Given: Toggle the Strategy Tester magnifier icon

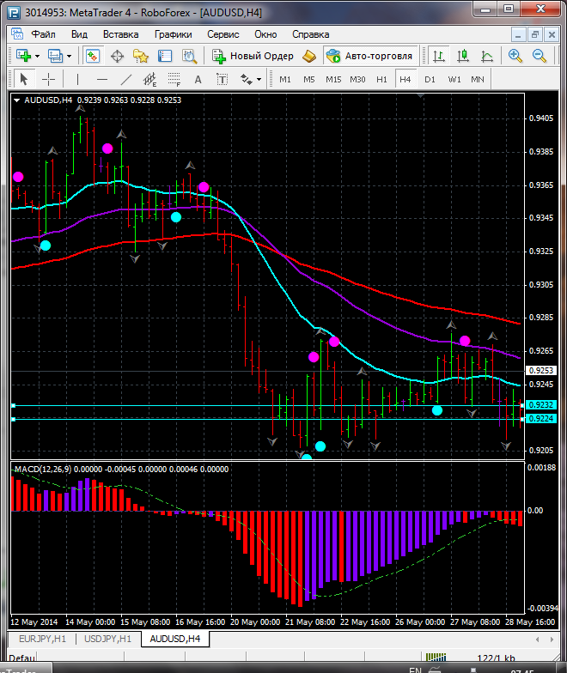Looking at the screenshot, I should 189,57.
